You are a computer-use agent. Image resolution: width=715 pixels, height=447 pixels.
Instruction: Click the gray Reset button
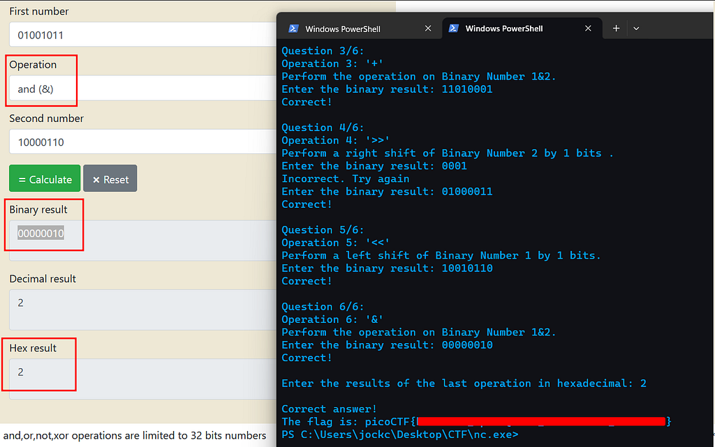(110, 179)
